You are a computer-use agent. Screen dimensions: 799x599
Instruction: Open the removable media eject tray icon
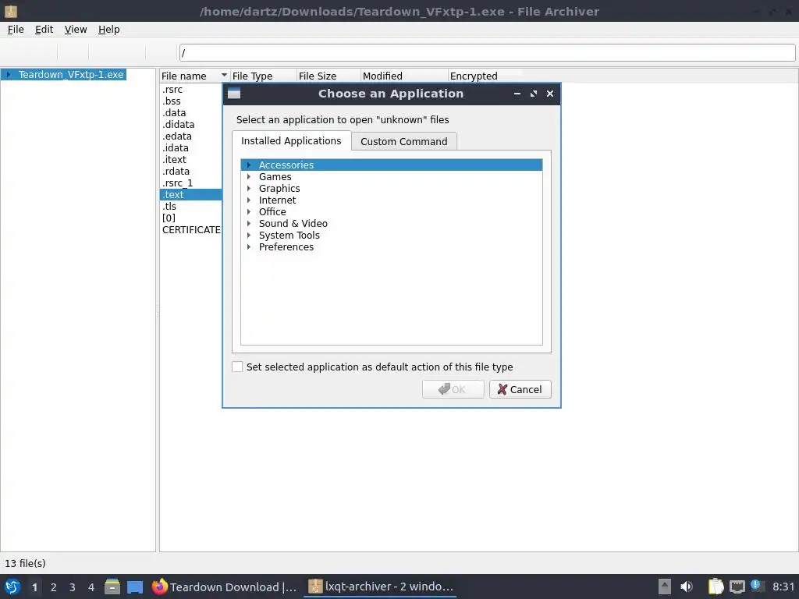665,587
